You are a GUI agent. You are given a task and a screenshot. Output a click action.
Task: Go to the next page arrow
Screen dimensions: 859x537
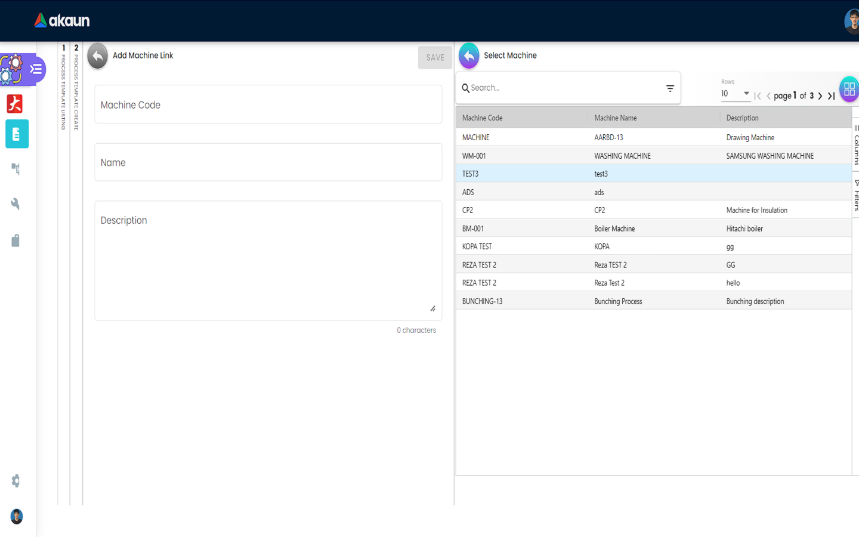point(820,96)
